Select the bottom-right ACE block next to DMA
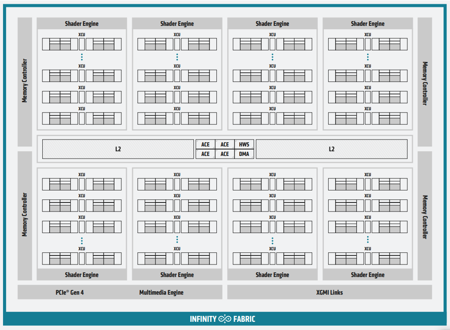The width and height of the screenshot is (450, 330). pos(225,154)
